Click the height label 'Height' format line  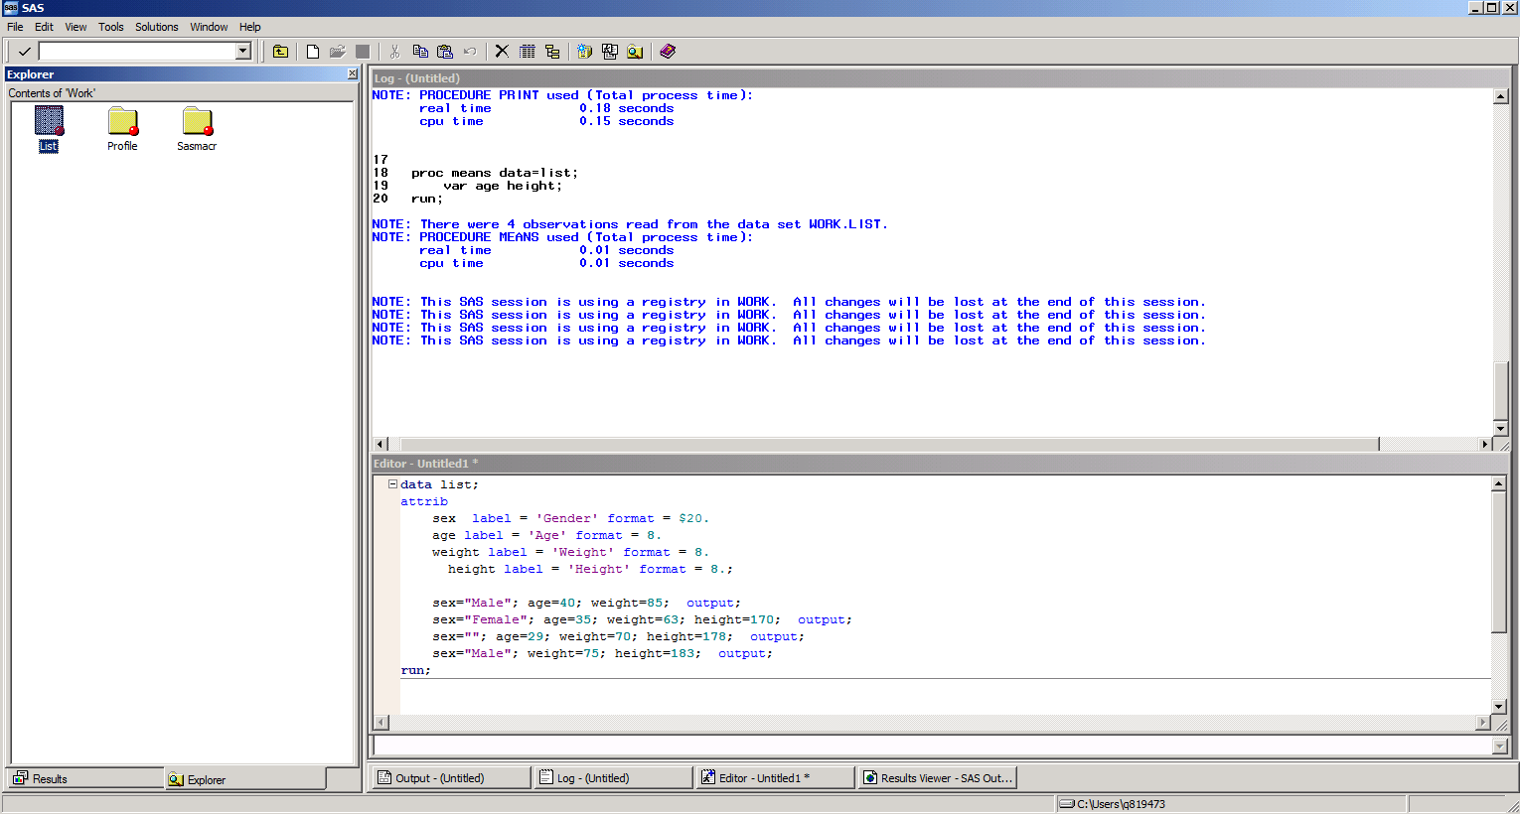tap(590, 569)
